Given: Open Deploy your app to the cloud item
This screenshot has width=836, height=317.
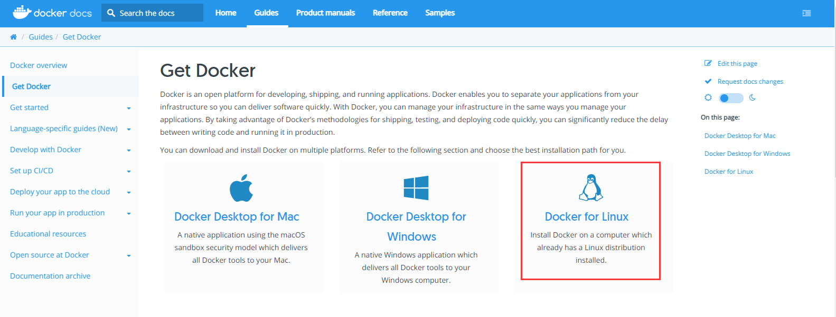Looking at the screenshot, I should (x=60, y=192).
